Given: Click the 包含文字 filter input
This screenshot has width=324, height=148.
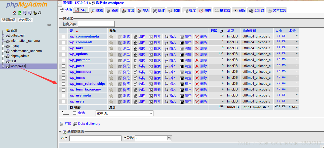Looking at the screenshot, I should point(96,24).
